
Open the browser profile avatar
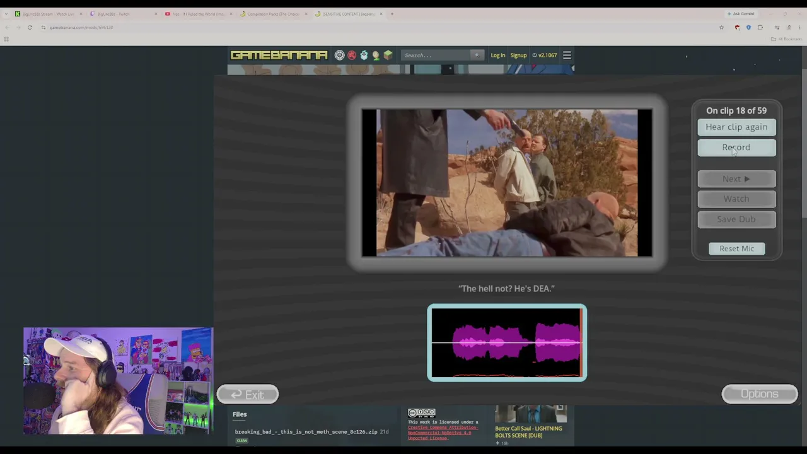tap(789, 27)
